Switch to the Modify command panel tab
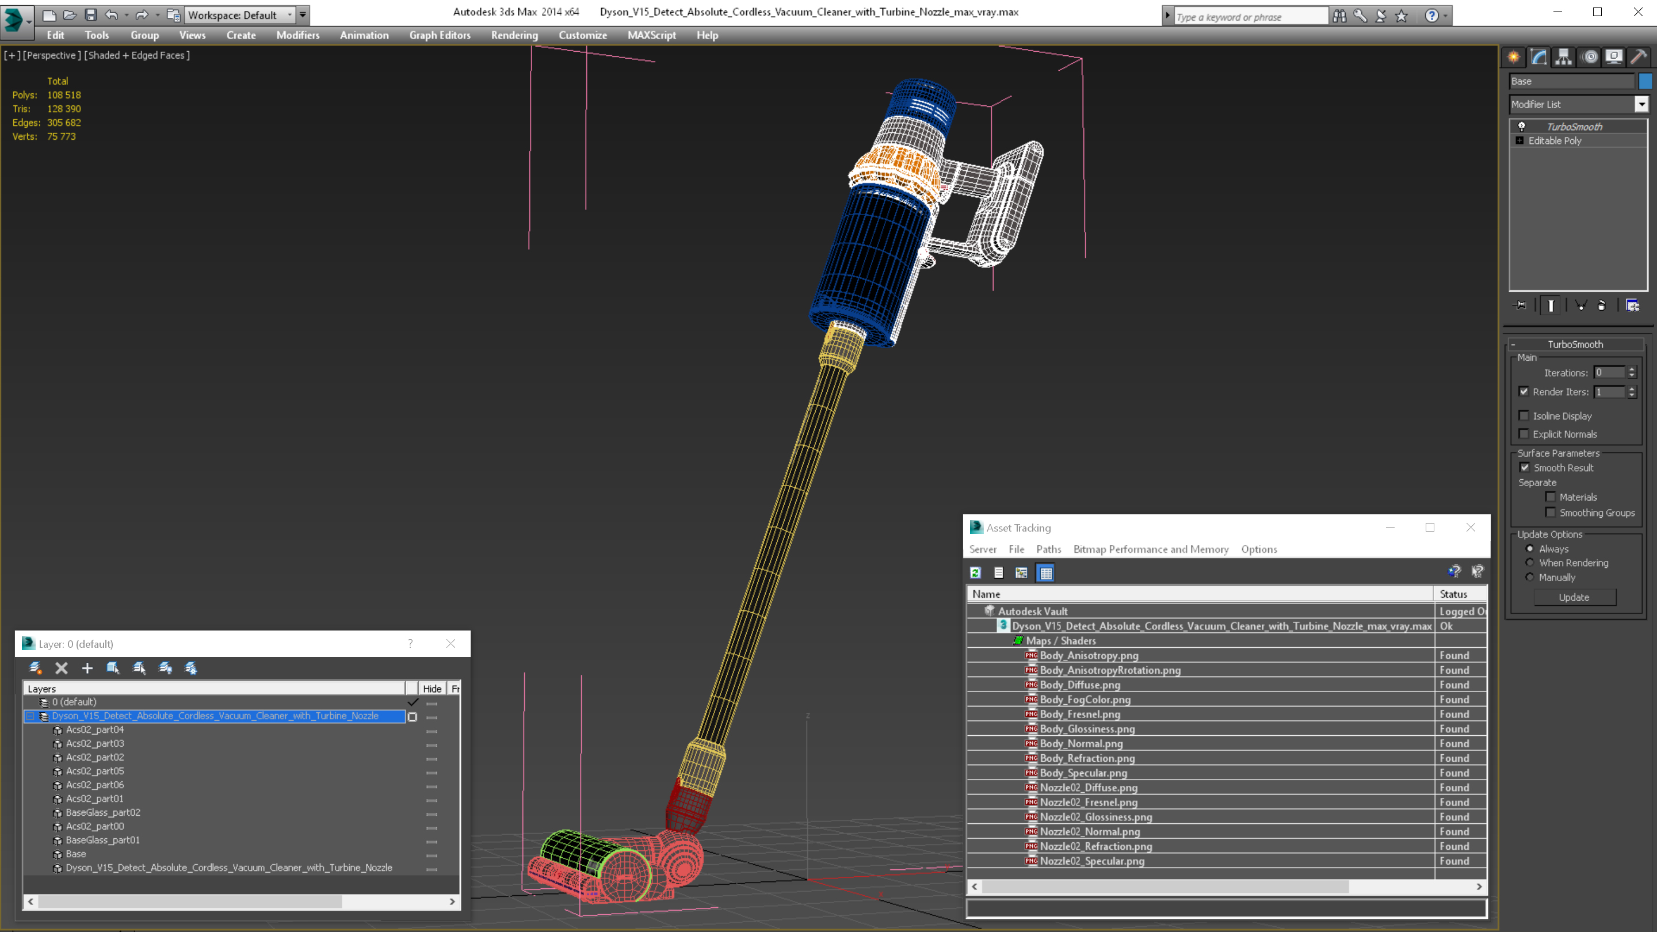The image size is (1657, 932). pyautogui.click(x=1538, y=56)
